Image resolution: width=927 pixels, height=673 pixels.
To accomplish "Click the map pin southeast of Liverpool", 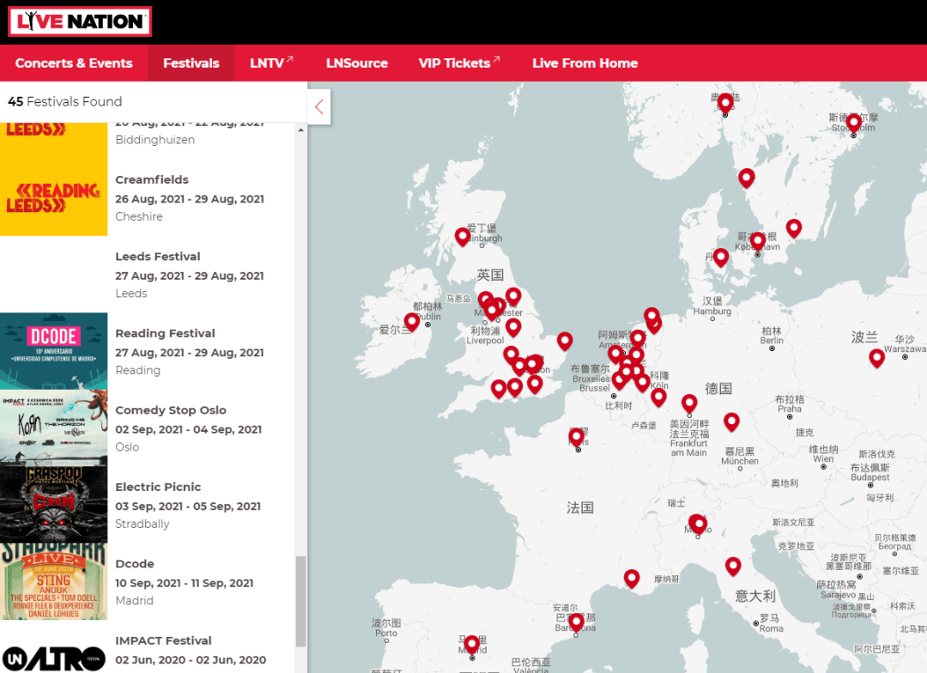I will pyautogui.click(x=513, y=328).
